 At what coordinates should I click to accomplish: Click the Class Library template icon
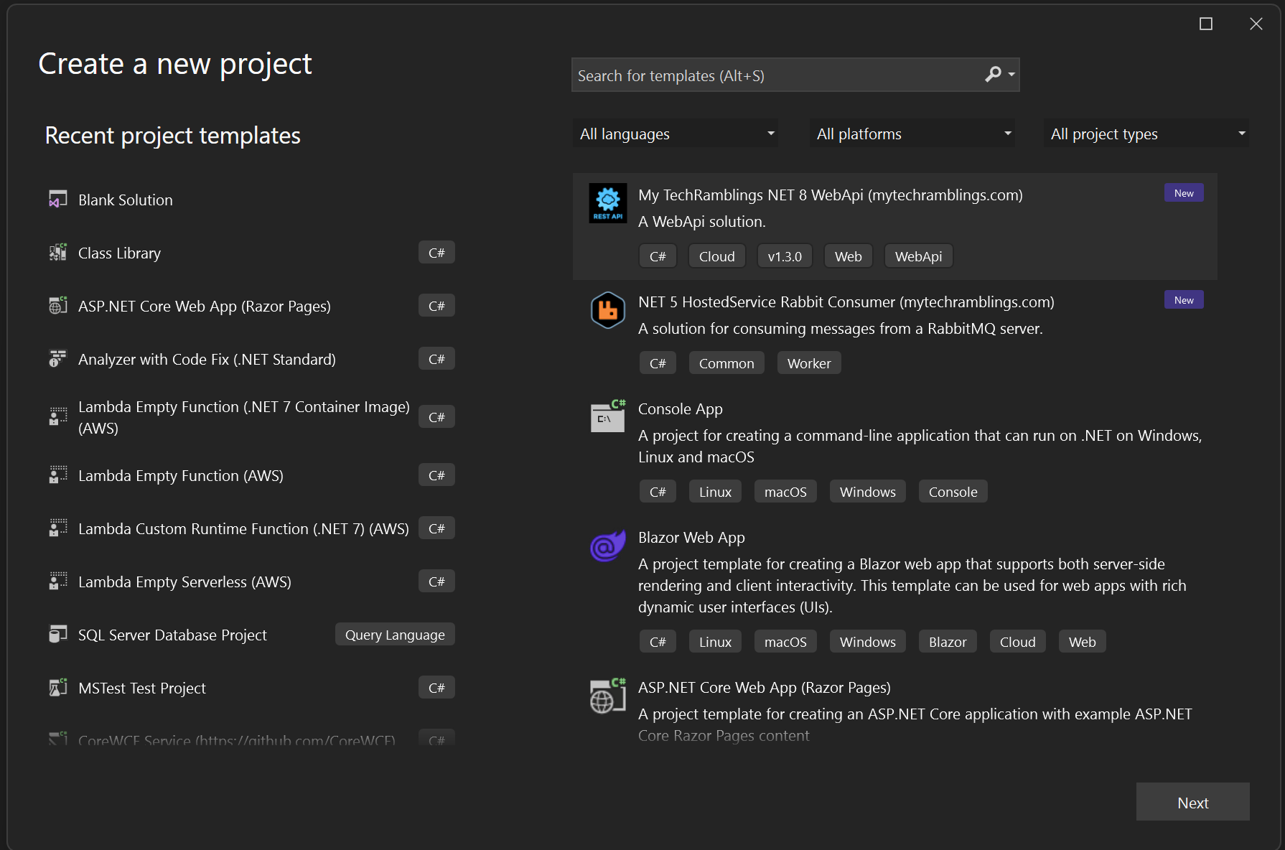click(x=57, y=253)
